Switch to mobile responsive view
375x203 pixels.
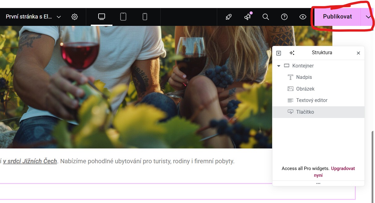(x=145, y=17)
